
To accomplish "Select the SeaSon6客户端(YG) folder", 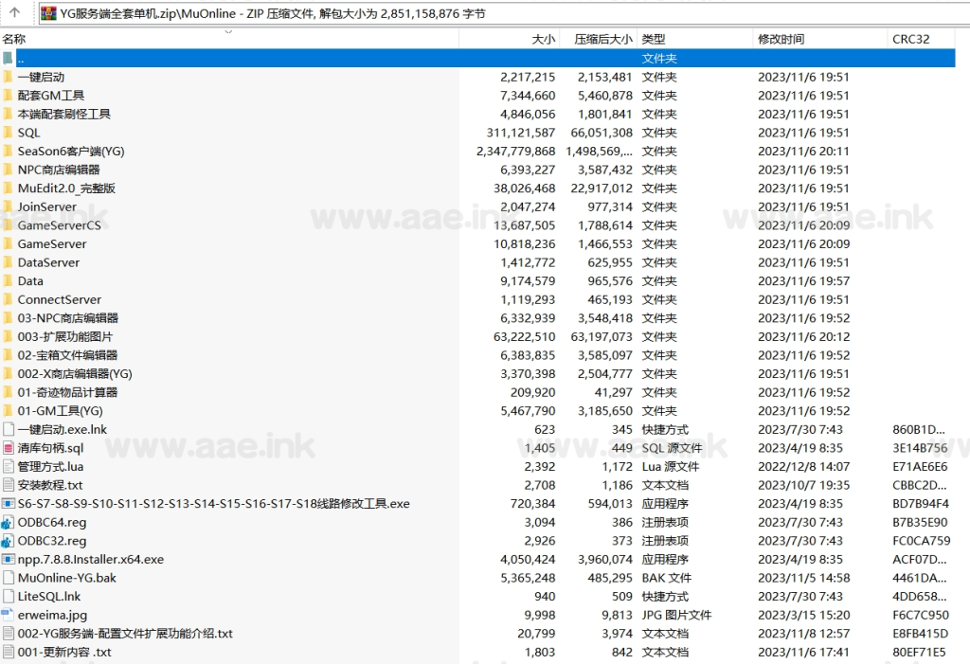I will pyautogui.click(x=70, y=151).
